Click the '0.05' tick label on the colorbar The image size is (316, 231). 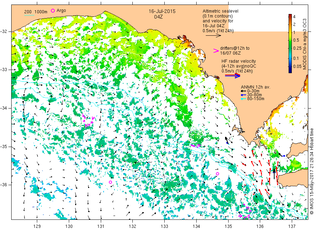point(297,66)
